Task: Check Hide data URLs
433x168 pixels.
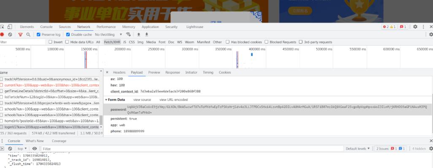Action: click(x=67, y=42)
